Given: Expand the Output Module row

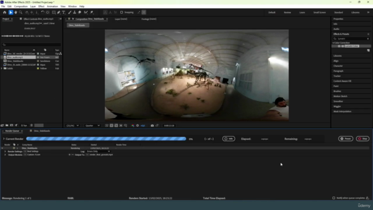Looking at the screenshot, I should tap(5, 155).
